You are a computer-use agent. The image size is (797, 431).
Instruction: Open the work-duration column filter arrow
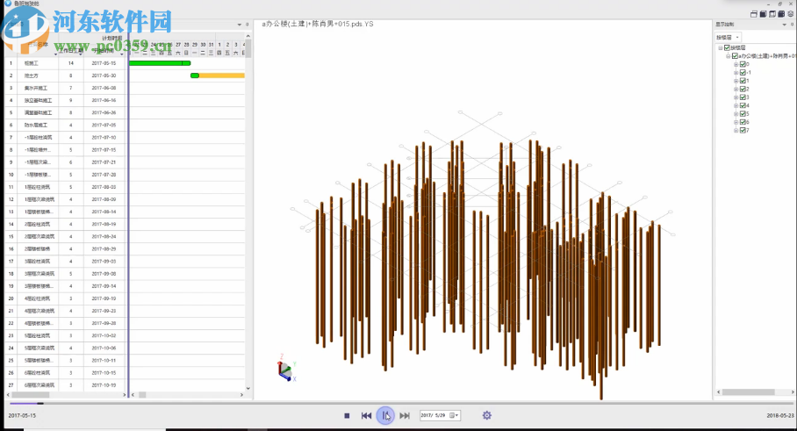click(x=81, y=54)
